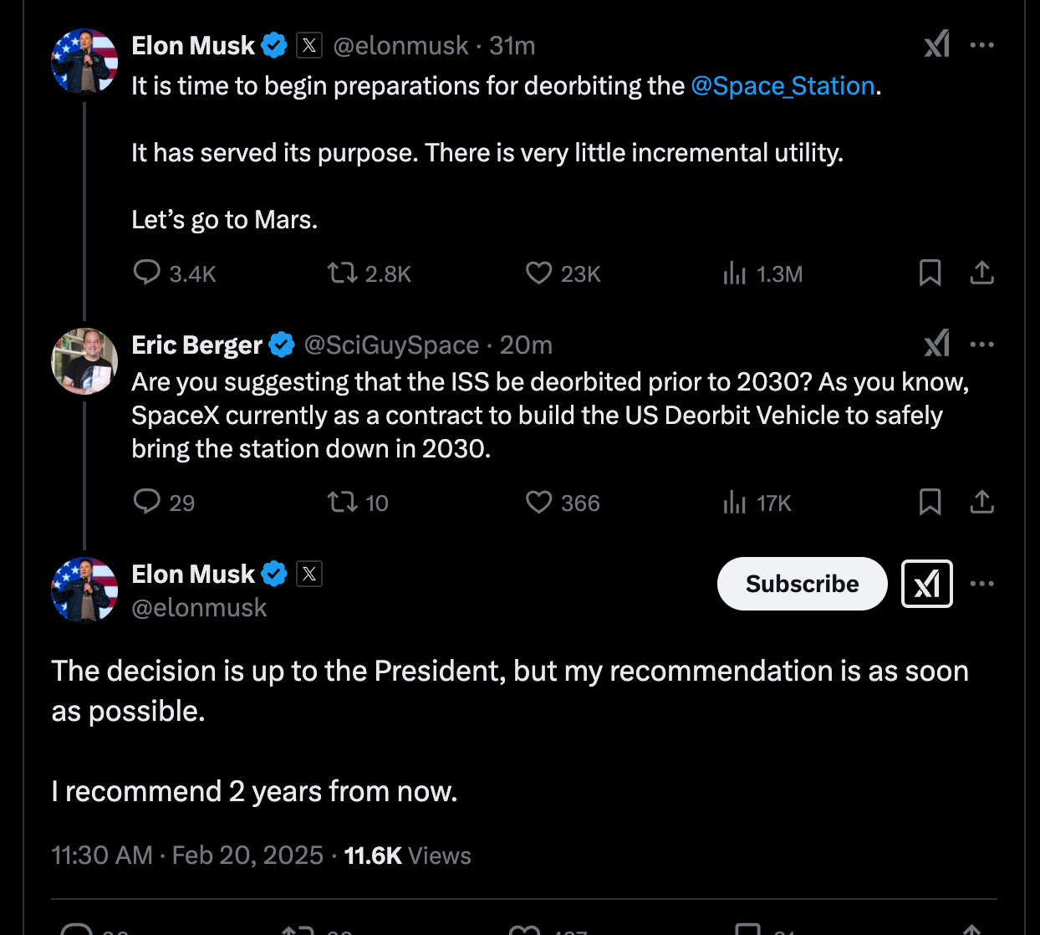The height and width of the screenshot is (935, 1040).
Task: Open more options on Eric Berger's tweet
Action: [x=981, y=344]
